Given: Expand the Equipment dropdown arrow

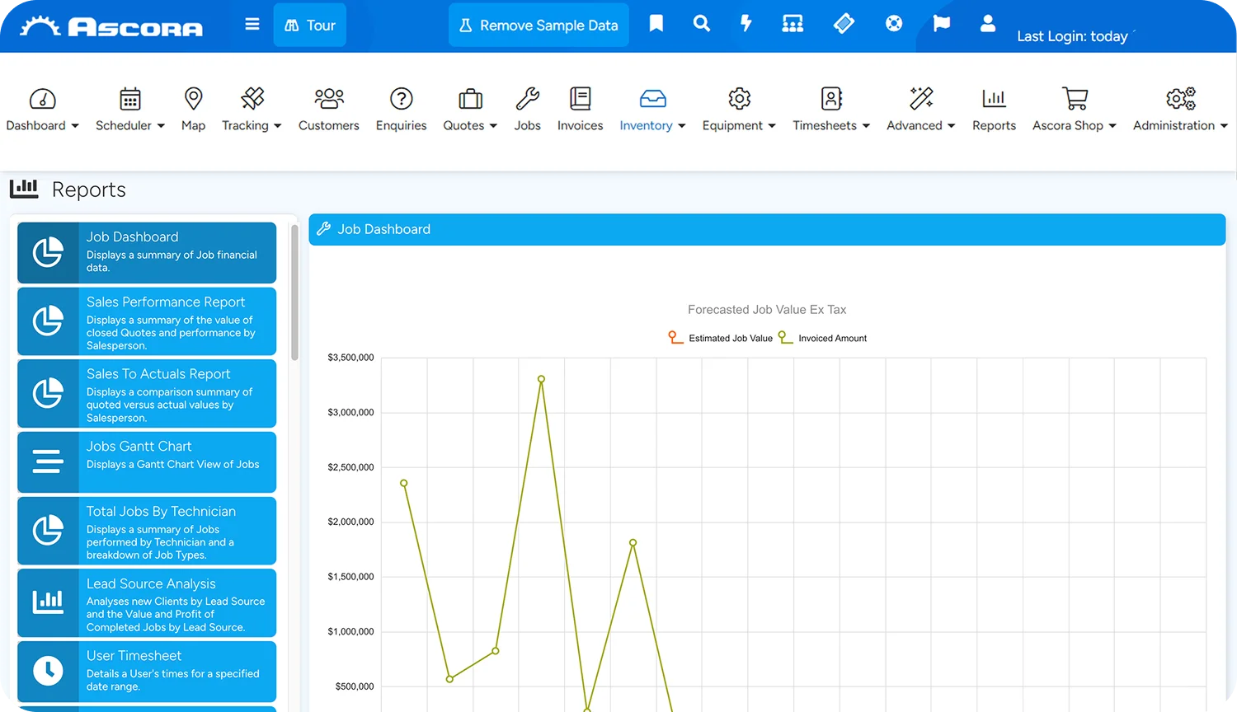Looking at the screenshot, I should point(772,126).
